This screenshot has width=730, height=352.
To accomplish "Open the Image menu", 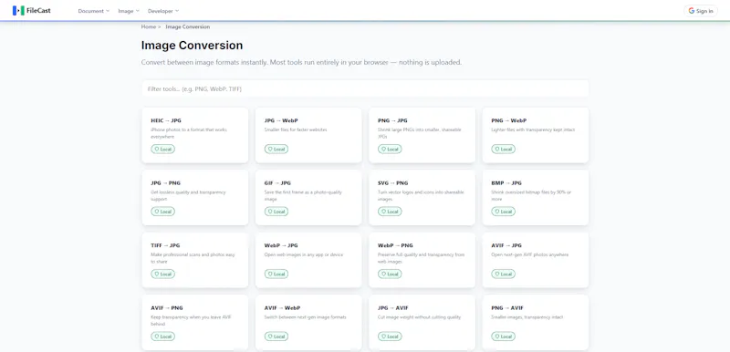I will [x=129, y=11].
